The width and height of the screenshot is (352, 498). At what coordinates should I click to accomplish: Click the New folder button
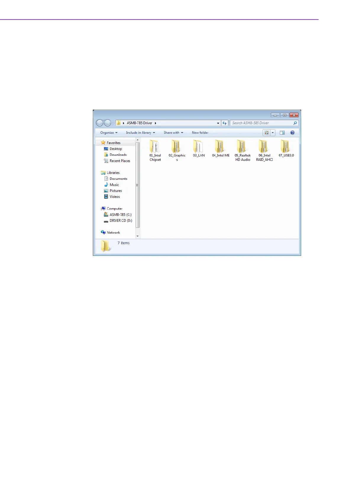pos(200,133)
